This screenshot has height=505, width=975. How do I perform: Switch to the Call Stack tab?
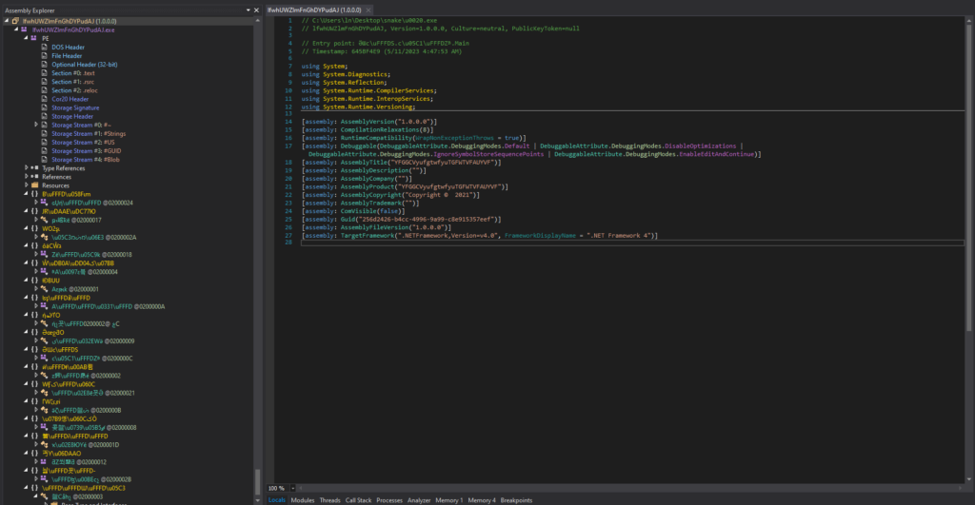point(358,499)
